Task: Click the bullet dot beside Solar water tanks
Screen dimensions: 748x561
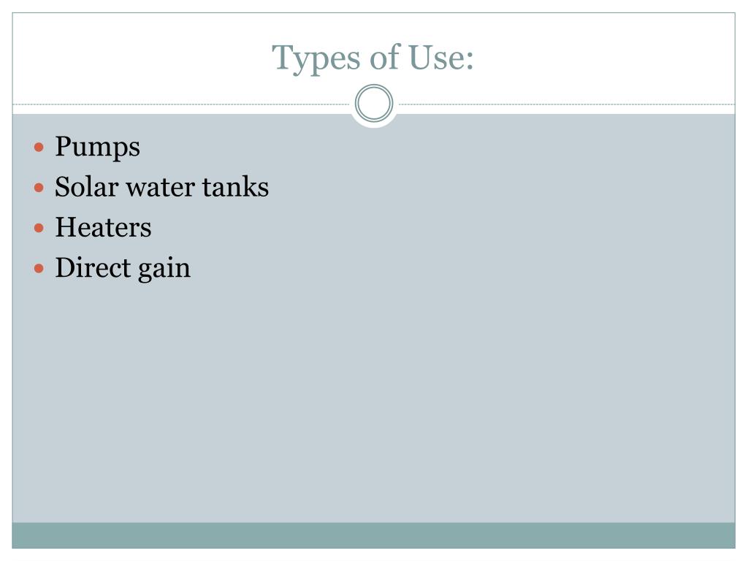Action: coord(39,188)
